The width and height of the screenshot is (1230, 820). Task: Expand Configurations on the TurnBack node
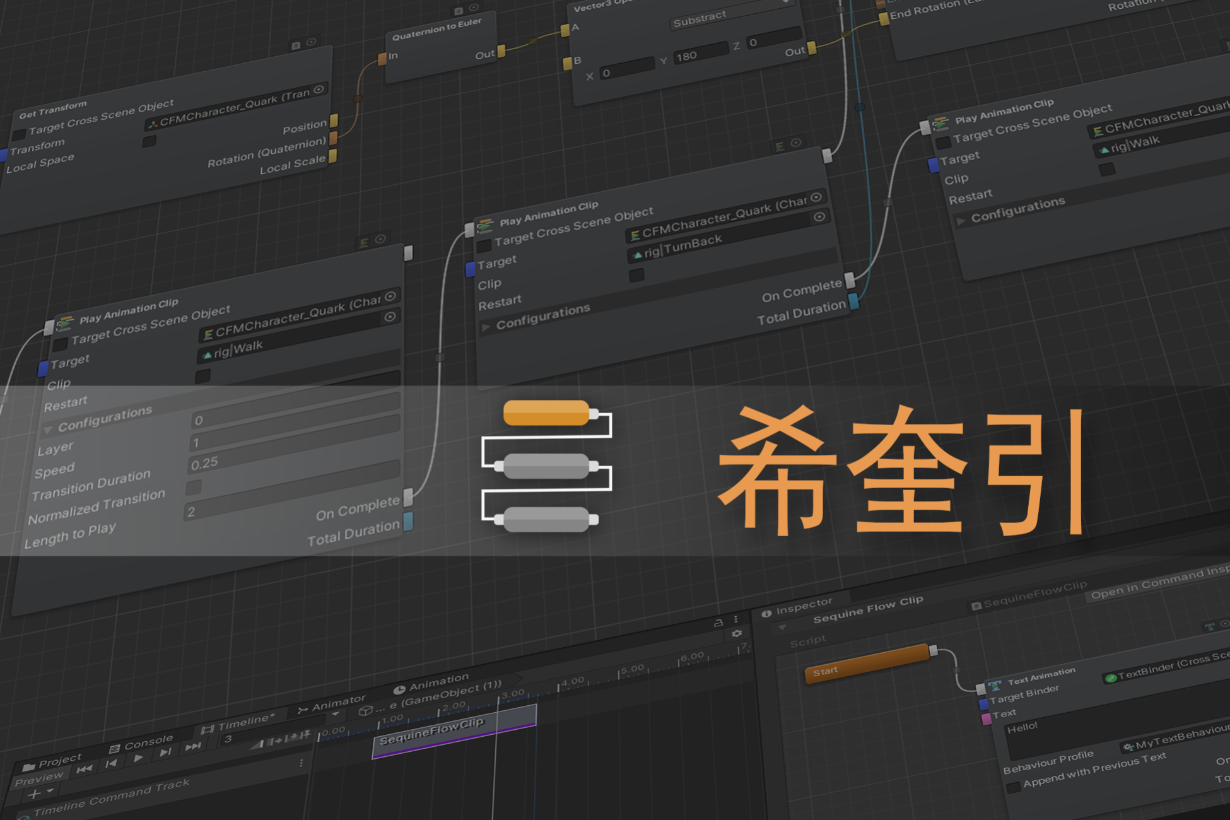[486, 327]
